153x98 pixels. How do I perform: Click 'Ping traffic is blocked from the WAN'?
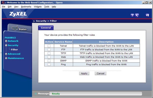(x=106, y=64)
